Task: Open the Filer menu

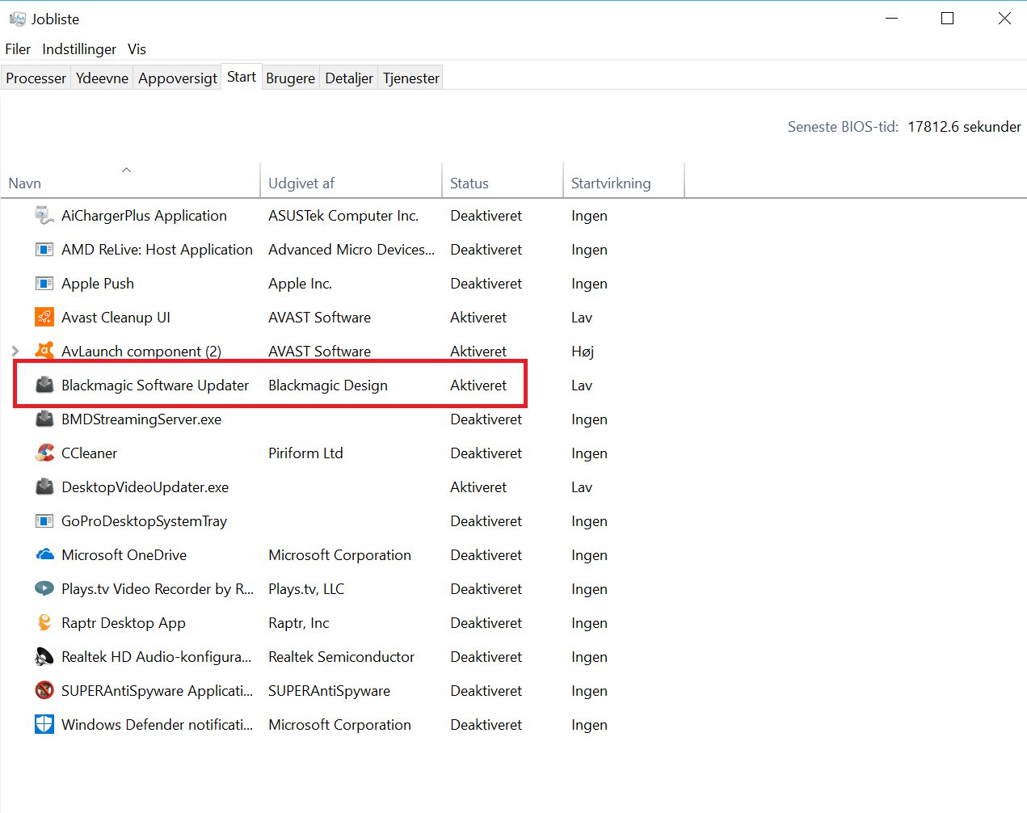Action: 18,49
